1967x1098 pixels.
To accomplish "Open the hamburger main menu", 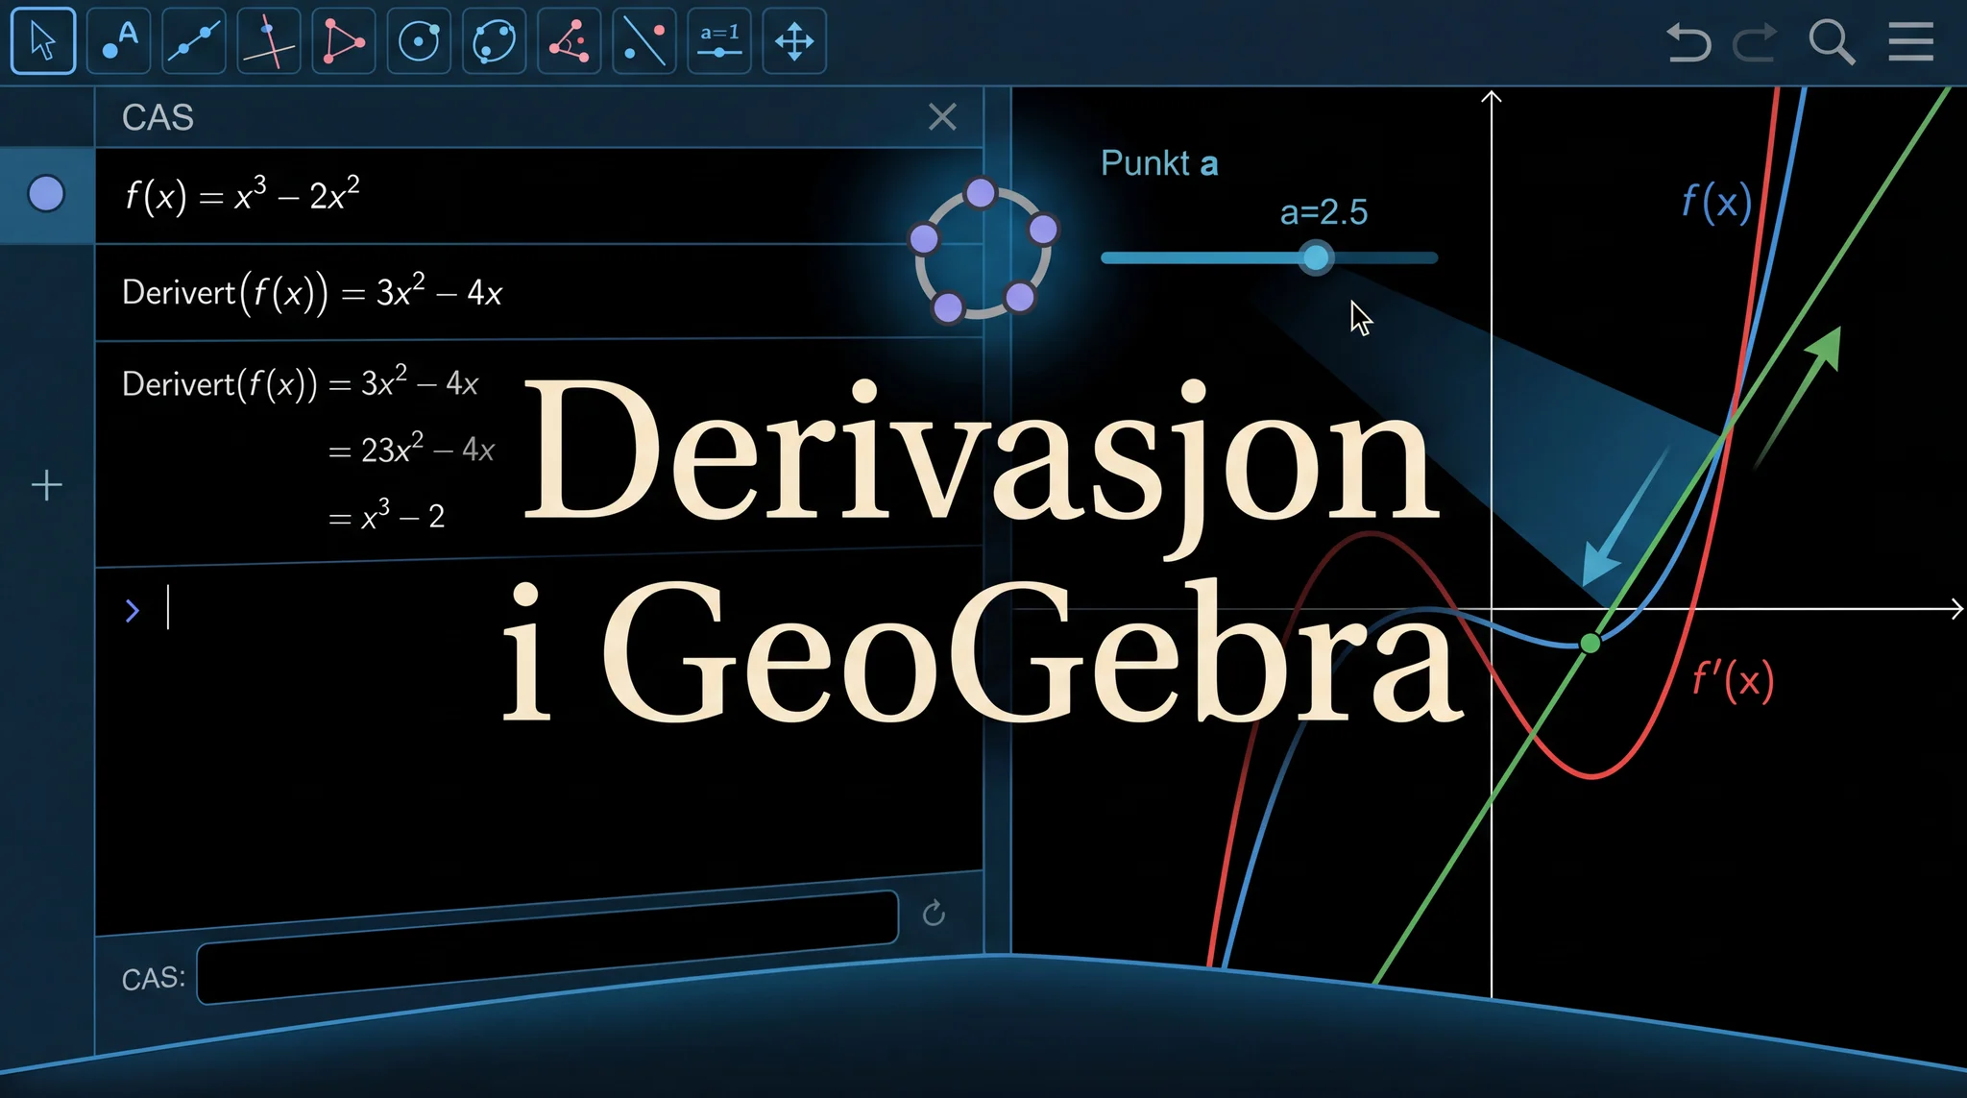I will click(1910, 41).
